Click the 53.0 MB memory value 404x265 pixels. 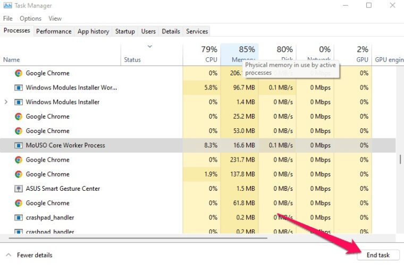click(x=244, y=131)
